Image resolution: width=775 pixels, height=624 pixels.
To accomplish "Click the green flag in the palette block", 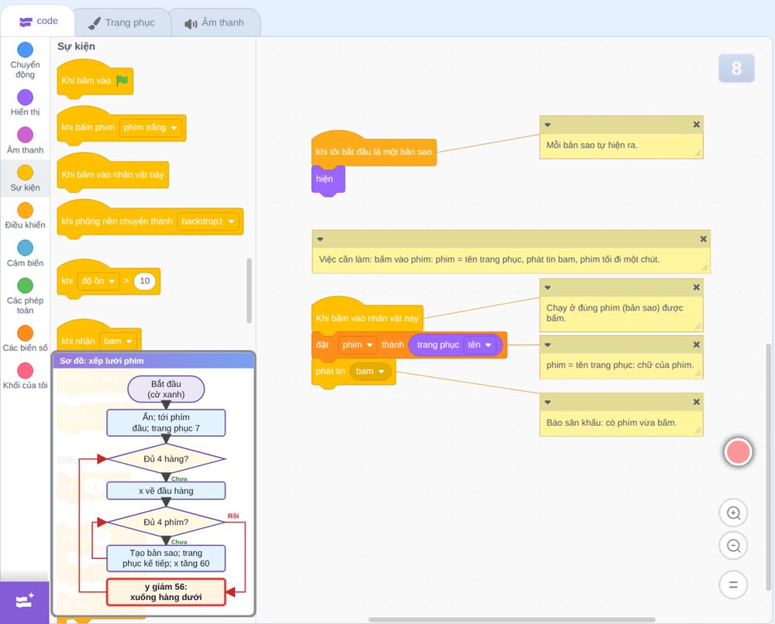I will [x=122, y=81].
